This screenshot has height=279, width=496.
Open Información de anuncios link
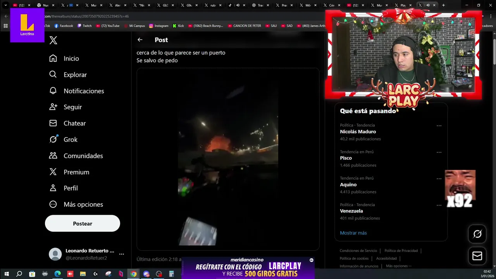359,266
